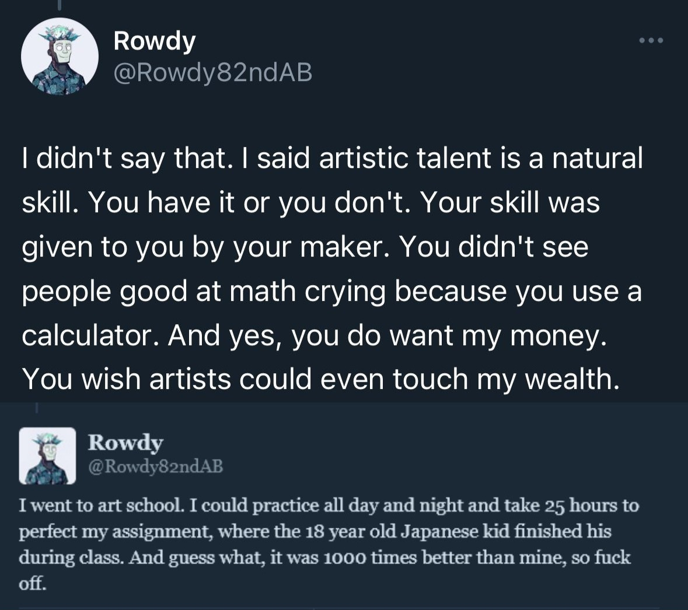Open the bold Rowdy display name at top
Viewport: 688px width, 610px height.
(x=155, y=41)
